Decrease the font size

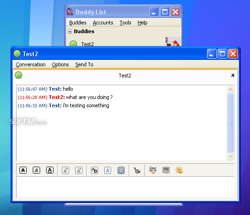(x=79, y=170)
